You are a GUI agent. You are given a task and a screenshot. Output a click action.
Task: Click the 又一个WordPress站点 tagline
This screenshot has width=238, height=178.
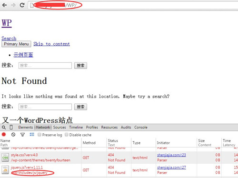[x=37, y=120]
